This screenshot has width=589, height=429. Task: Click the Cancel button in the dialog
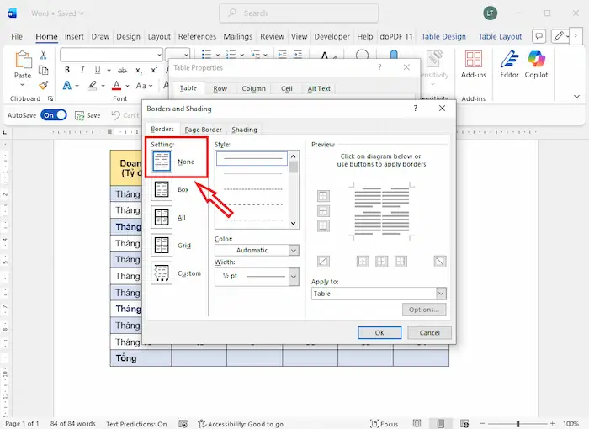[x=429, y=333]
